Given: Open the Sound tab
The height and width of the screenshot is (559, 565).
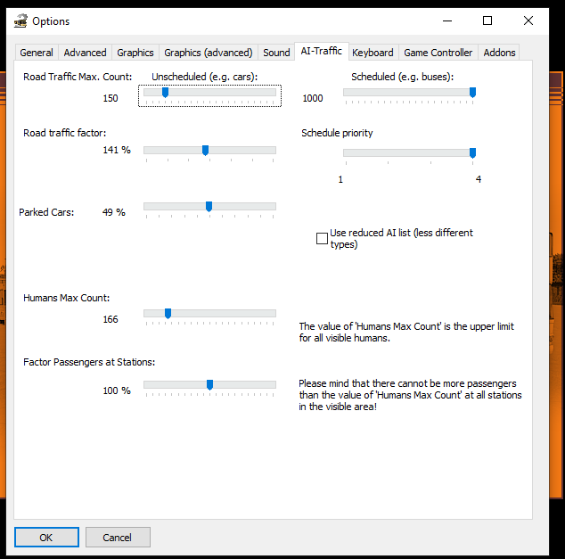Looking at the screenshot, I should [276, 53].
